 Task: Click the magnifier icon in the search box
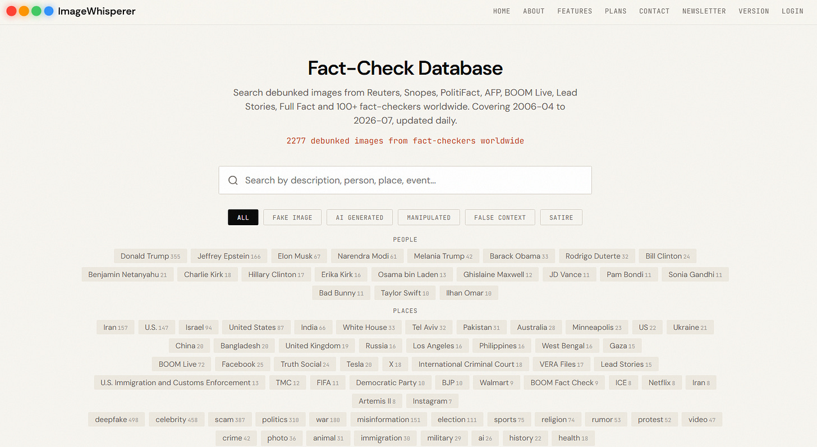point(233,180)
